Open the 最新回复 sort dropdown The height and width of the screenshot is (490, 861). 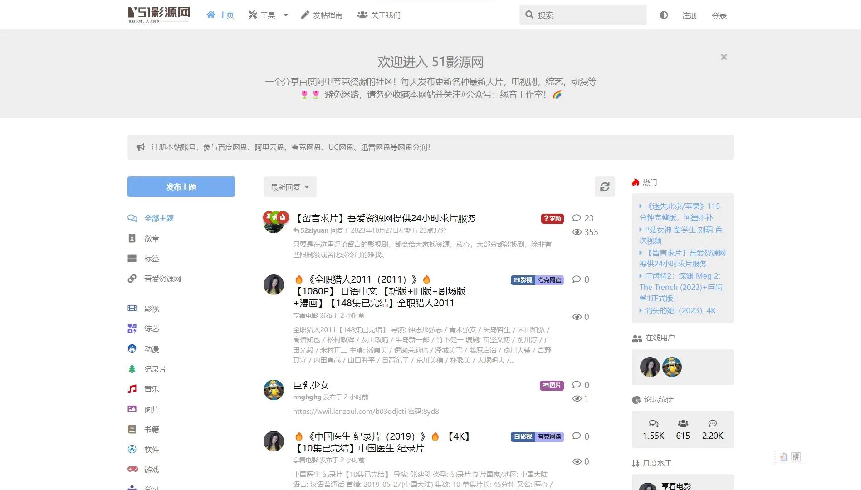(289, 186)
